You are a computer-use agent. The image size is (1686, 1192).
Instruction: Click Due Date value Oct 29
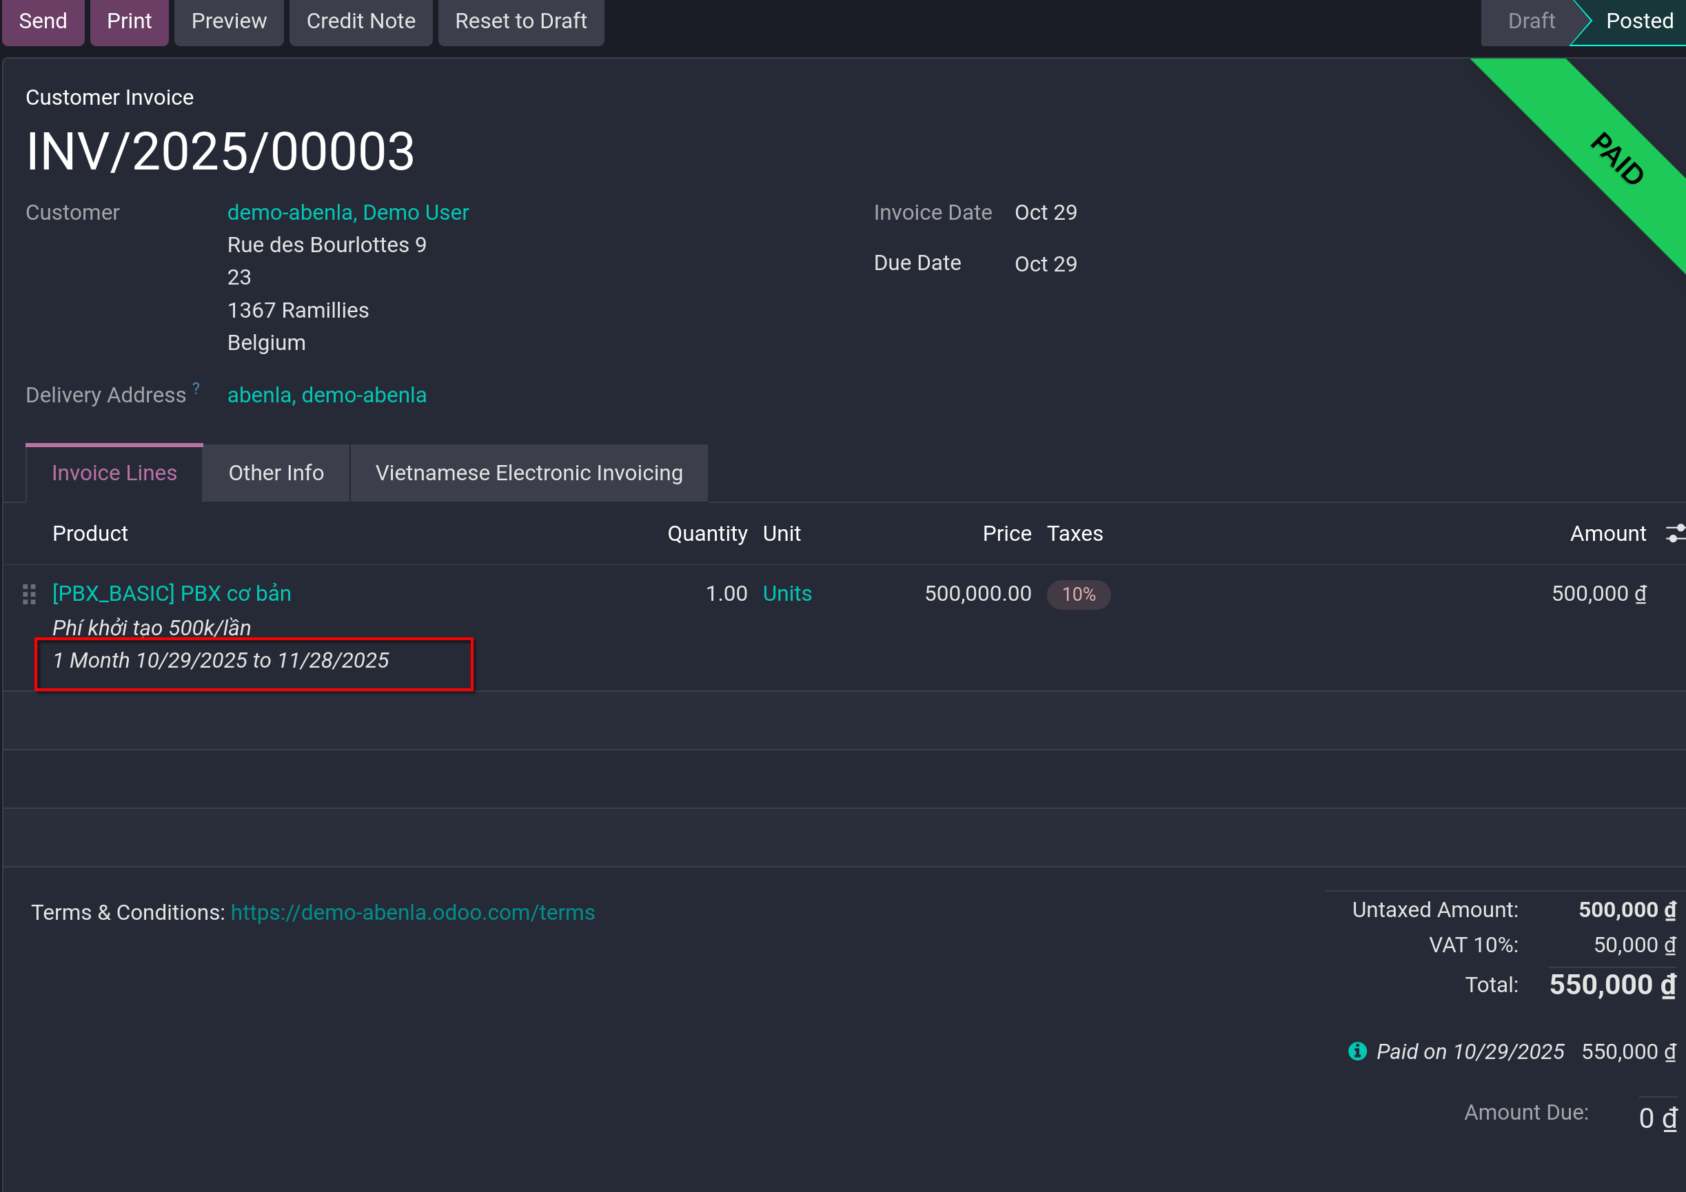pyautogui.click(x=1046, y=263)
